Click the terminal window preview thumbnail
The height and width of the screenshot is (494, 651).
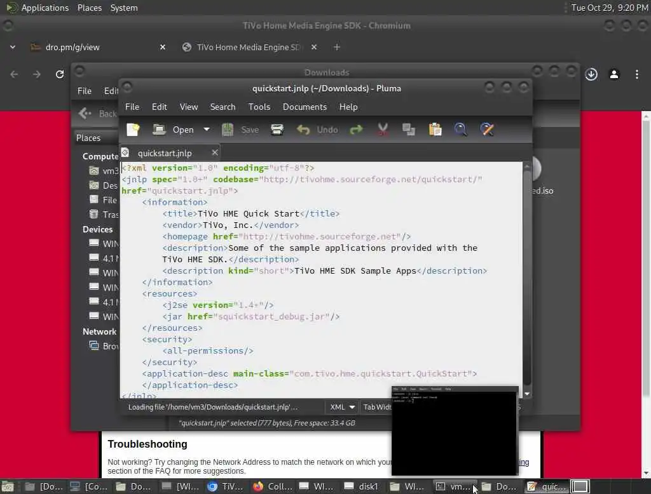click(455, 431)
